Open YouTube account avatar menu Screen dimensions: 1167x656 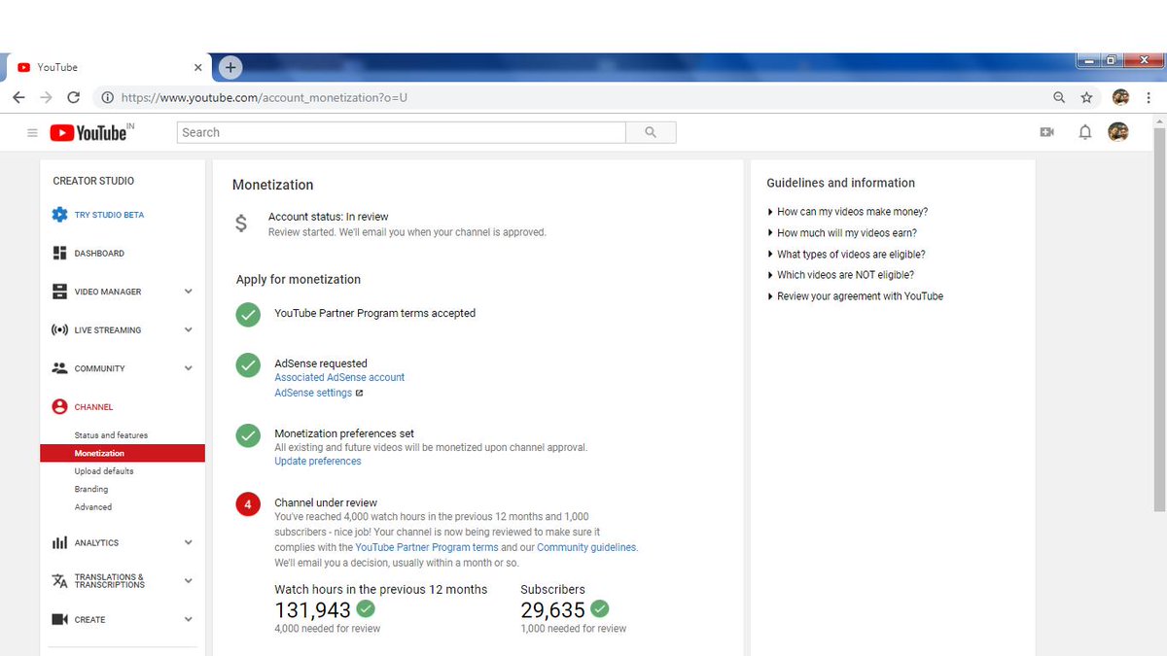[x=1118, y=132]
